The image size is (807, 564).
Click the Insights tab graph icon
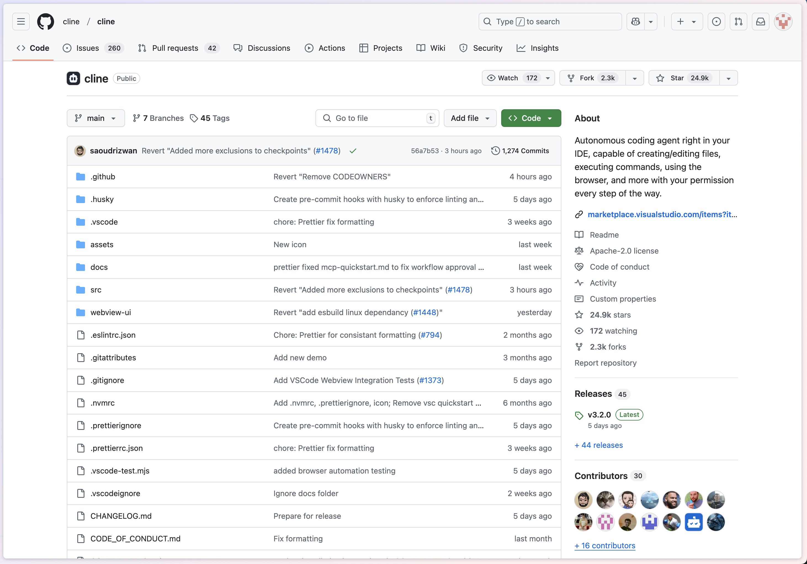[521, 48]
